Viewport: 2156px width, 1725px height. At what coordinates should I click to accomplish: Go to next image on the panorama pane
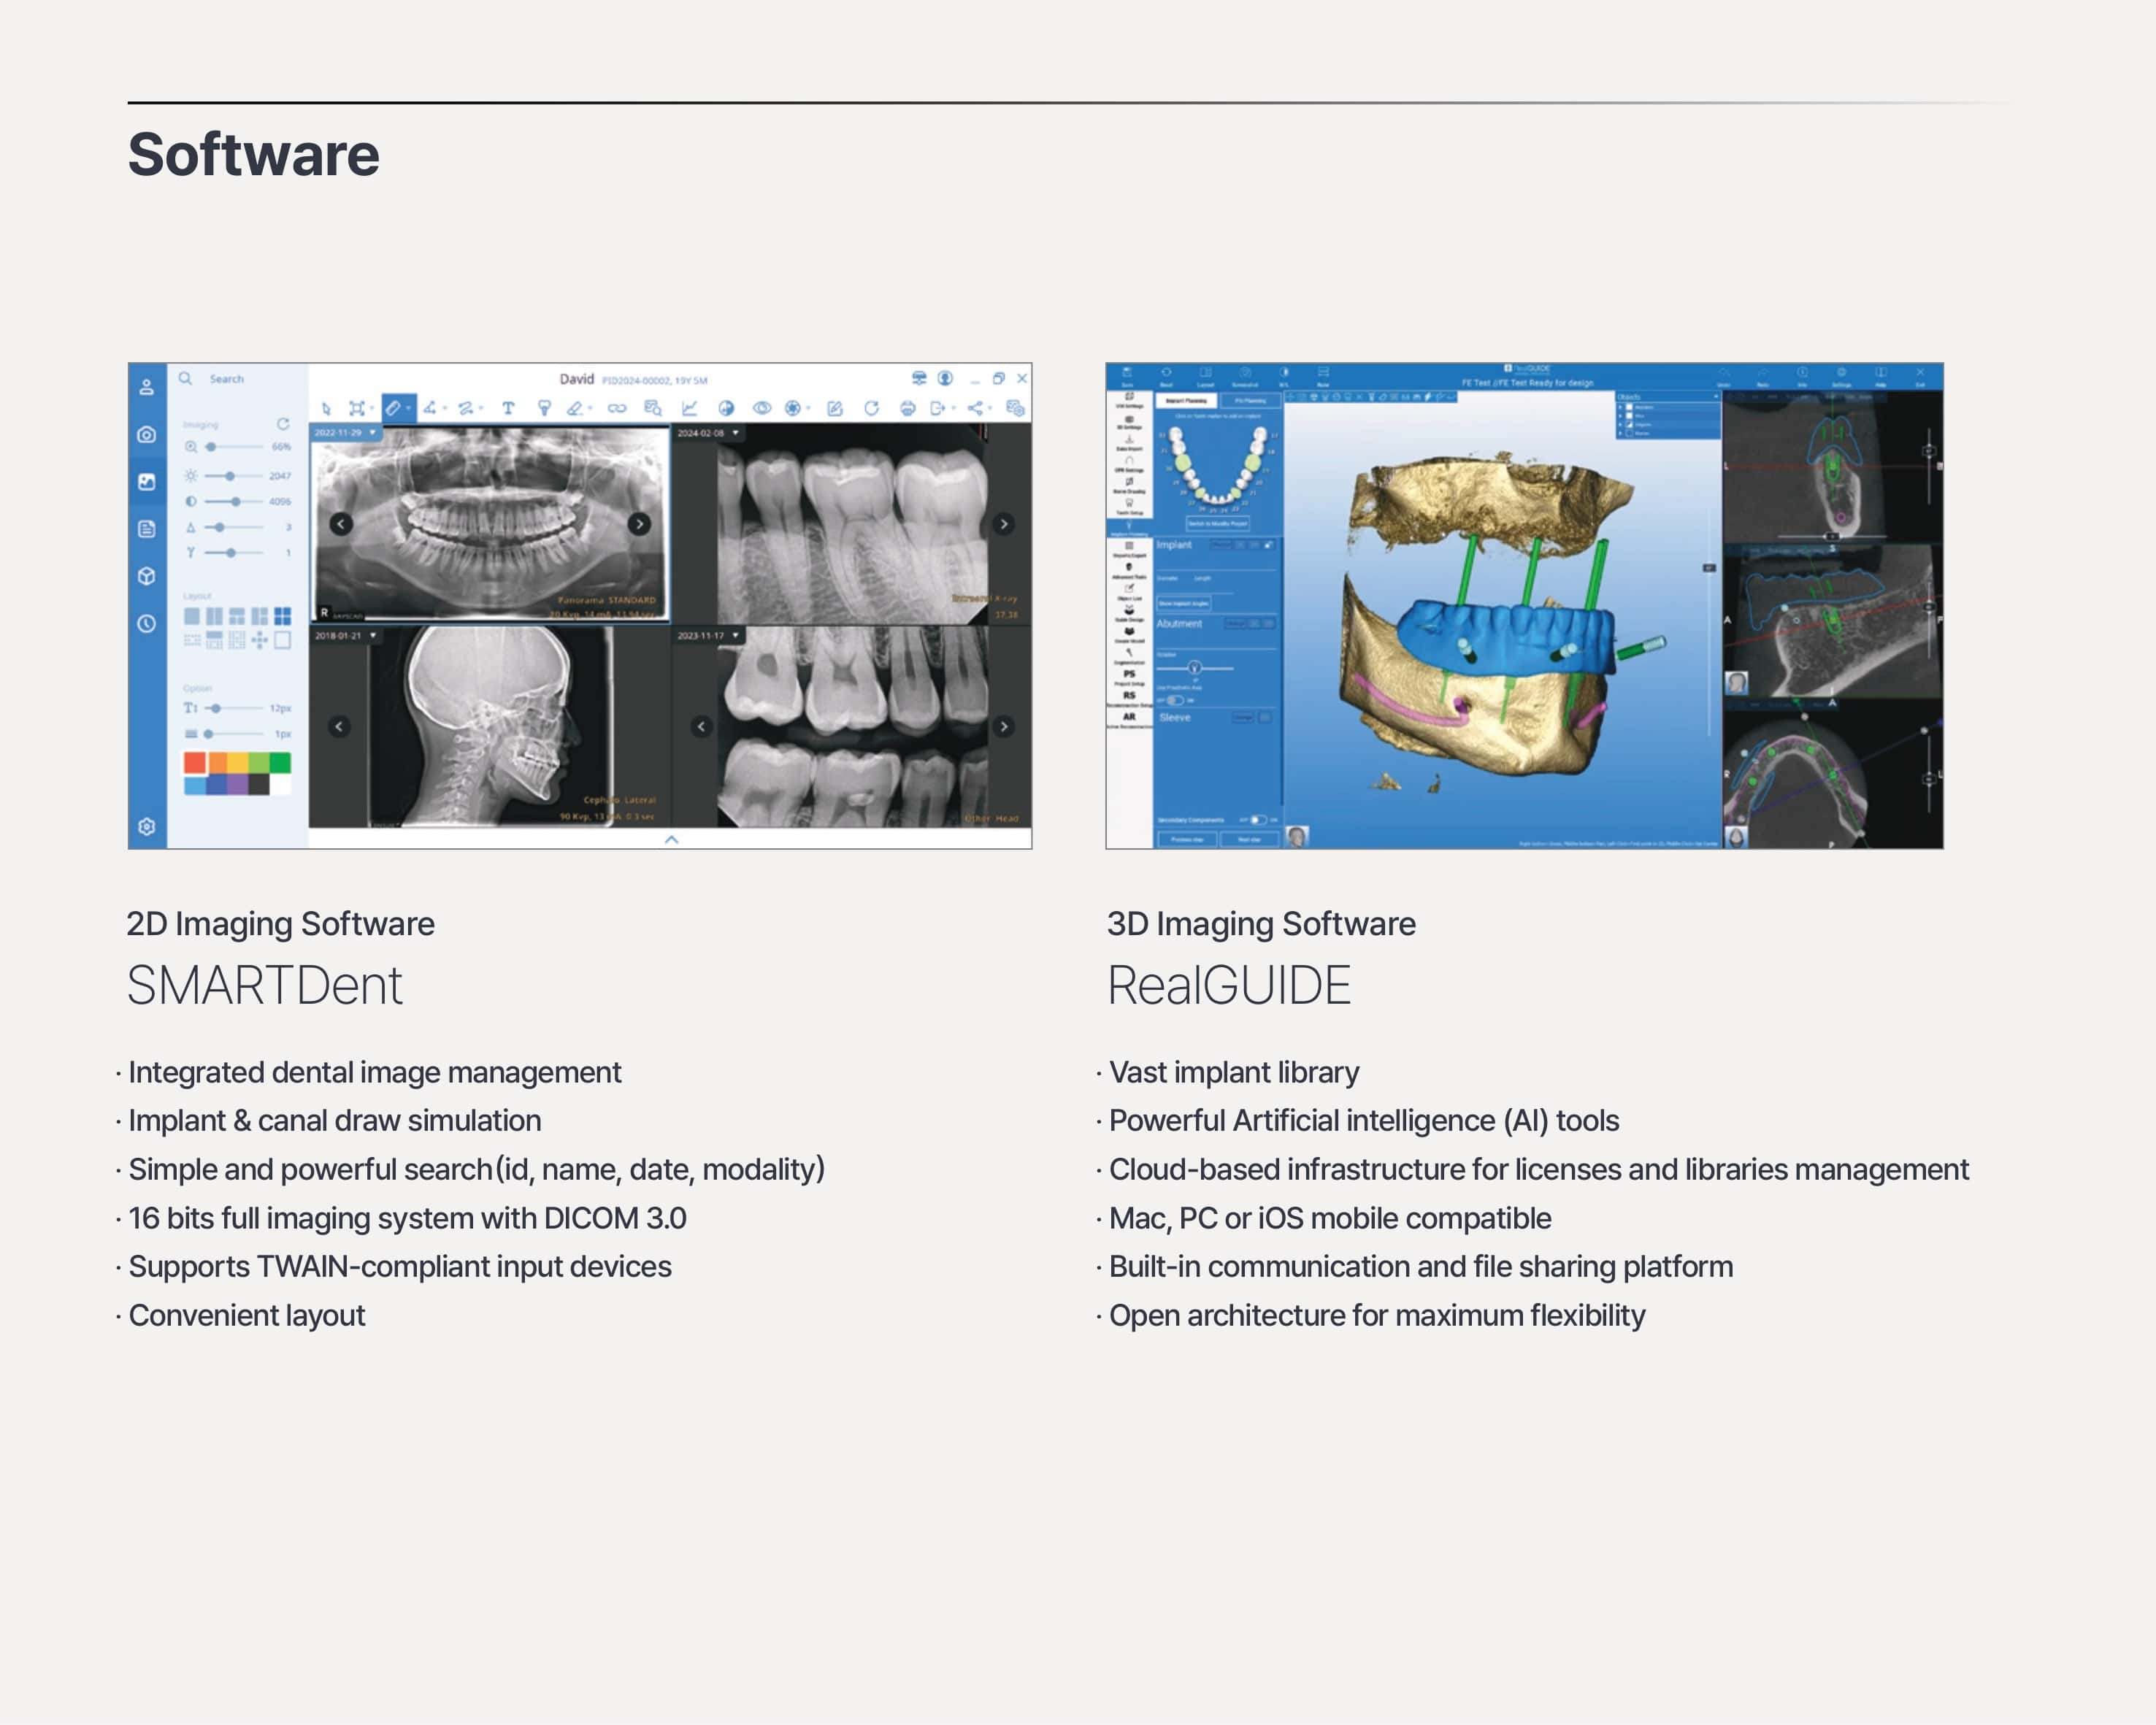(639, 524)
